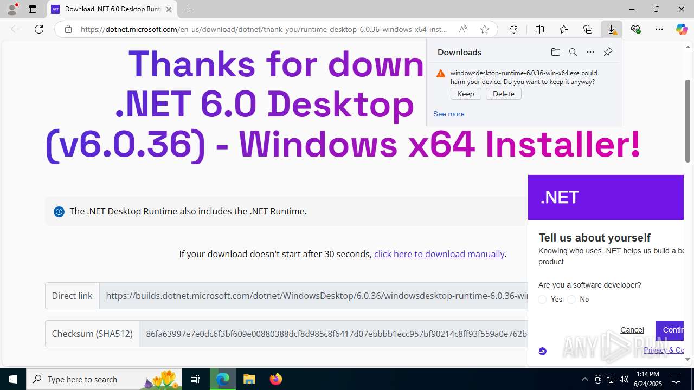Open Browser essentials icon
The width and height of the screenshot is (694, 390).
(635, 29)
